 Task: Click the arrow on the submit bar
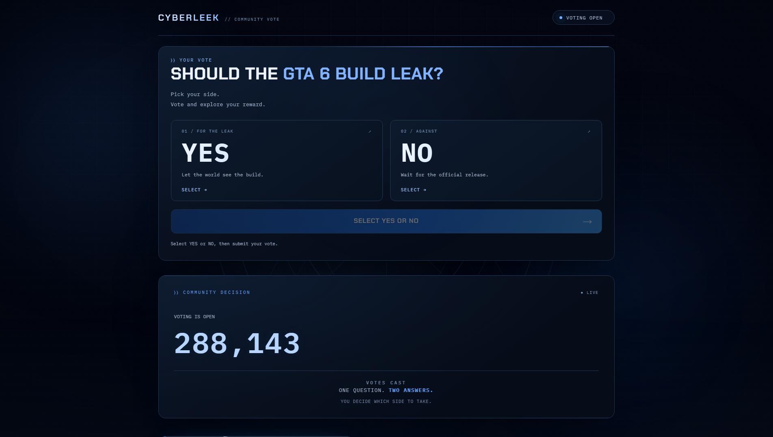tap(587, 221)
